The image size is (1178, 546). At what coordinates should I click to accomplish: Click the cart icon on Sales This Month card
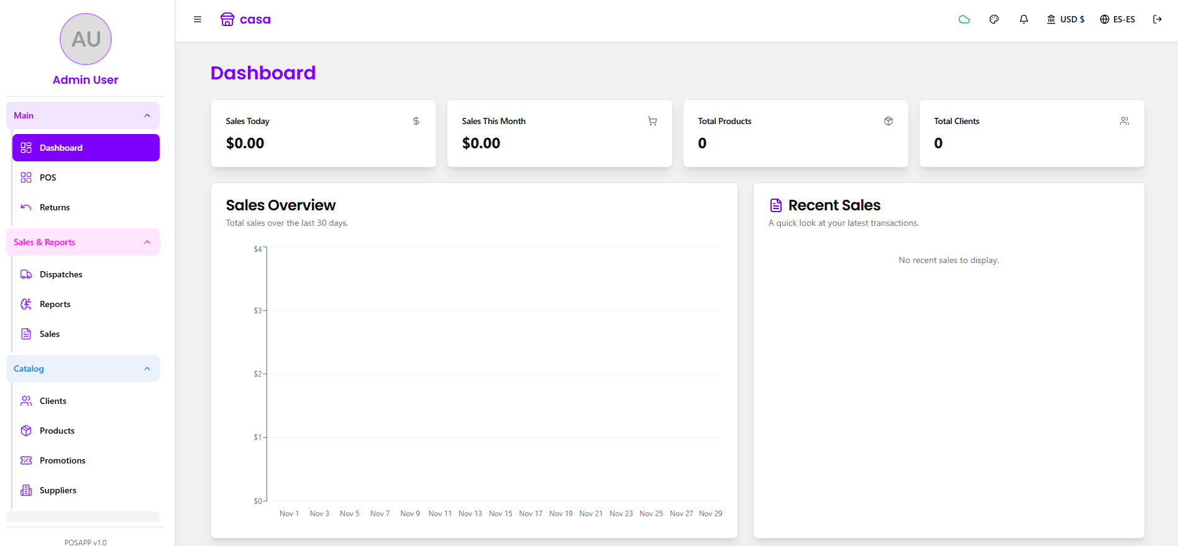[652, 121]
